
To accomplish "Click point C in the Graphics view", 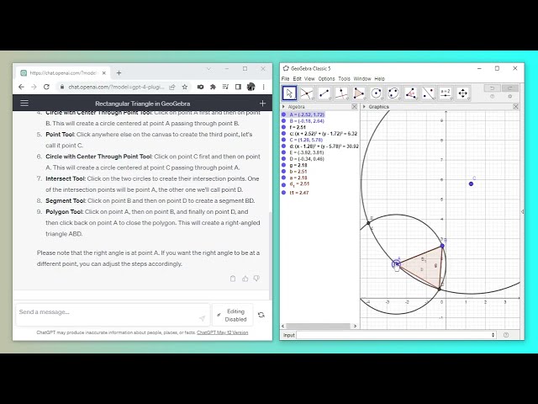I will (x=471, y=183).
